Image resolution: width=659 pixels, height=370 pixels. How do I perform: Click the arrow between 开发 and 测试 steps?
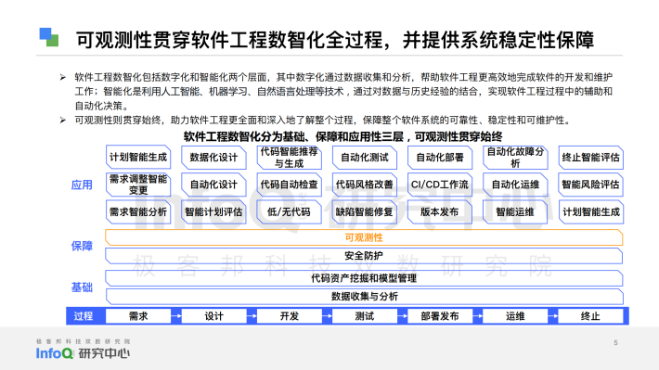tap(327, 316)
